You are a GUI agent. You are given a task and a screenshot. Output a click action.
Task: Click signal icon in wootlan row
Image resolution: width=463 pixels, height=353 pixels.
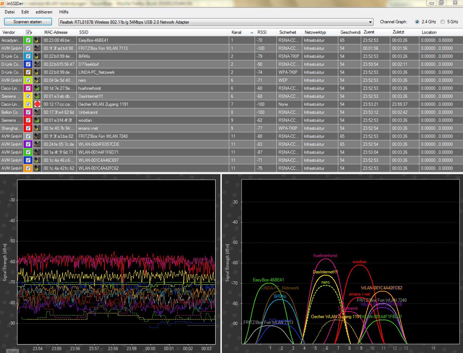(37, 120)
